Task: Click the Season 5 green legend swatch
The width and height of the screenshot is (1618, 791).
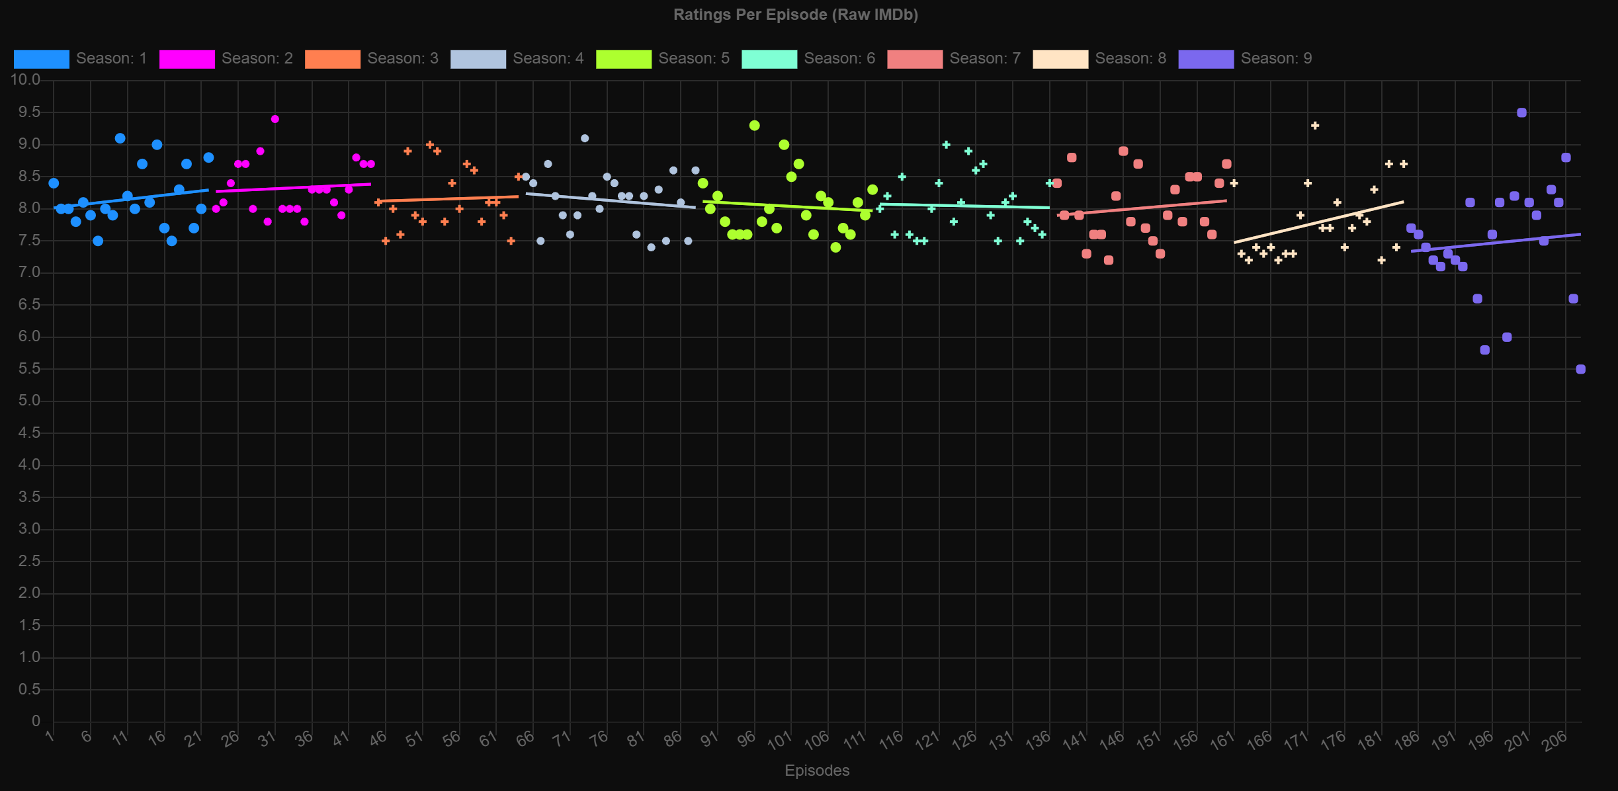Action: pos(623,59)
